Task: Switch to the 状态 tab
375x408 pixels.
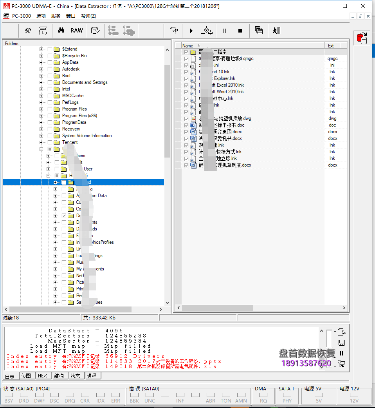Action: tap(76, 376)
